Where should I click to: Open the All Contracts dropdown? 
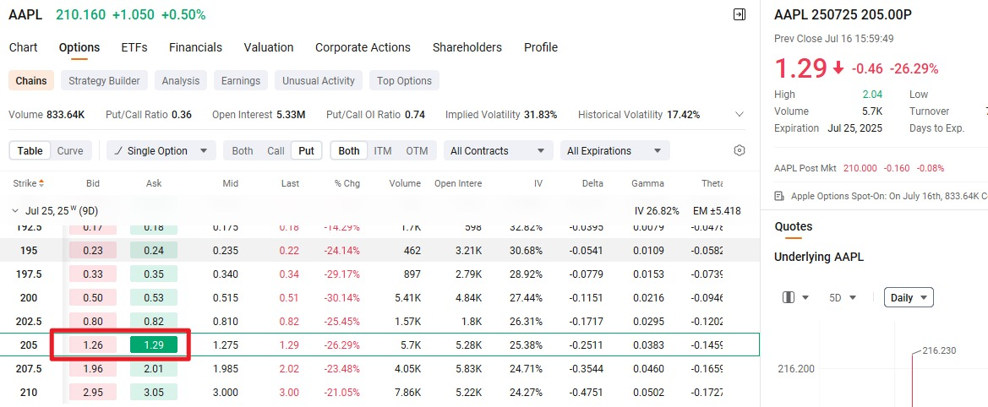click(497, 151)
